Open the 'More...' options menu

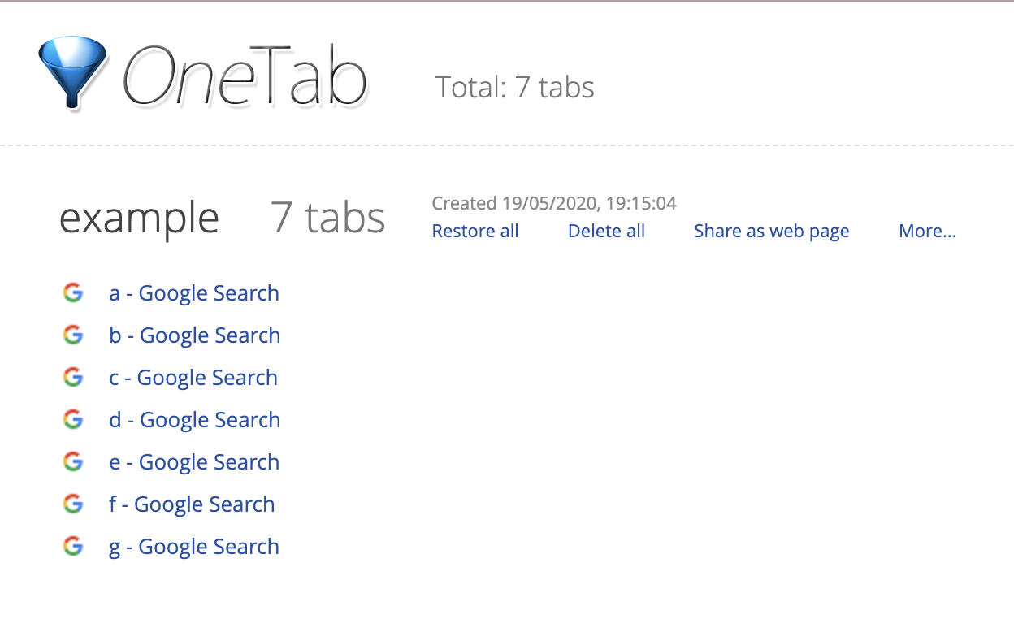pos(927,232)
